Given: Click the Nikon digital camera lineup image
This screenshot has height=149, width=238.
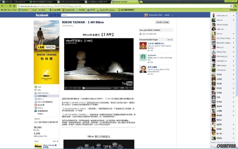Looking at the screenshot, I should (x=99, y=144).
